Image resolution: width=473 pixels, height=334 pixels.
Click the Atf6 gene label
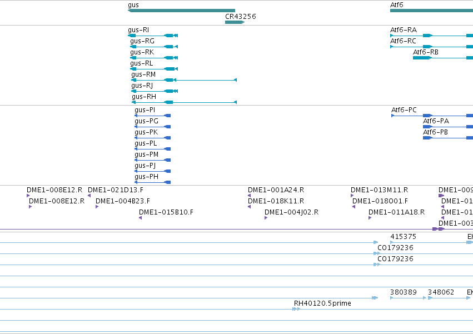pyautogui.click(x=396, y=5)
